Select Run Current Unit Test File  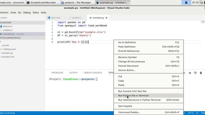coord(149,91)
